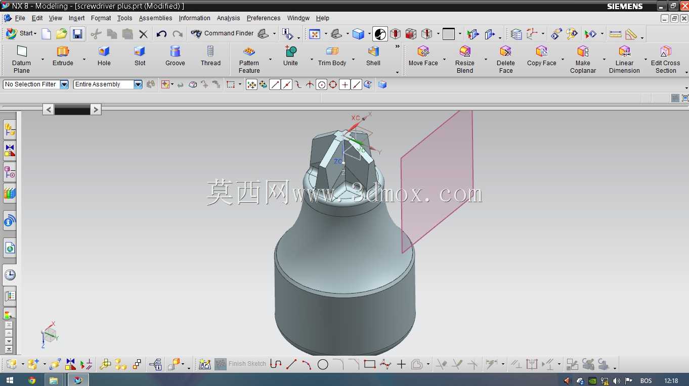Choose the Move Face command
The height and width of the screenshot is (386, 689).
tap(423, 56)
